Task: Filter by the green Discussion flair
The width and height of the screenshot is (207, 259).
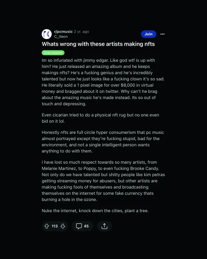Action: pos(53,53)
